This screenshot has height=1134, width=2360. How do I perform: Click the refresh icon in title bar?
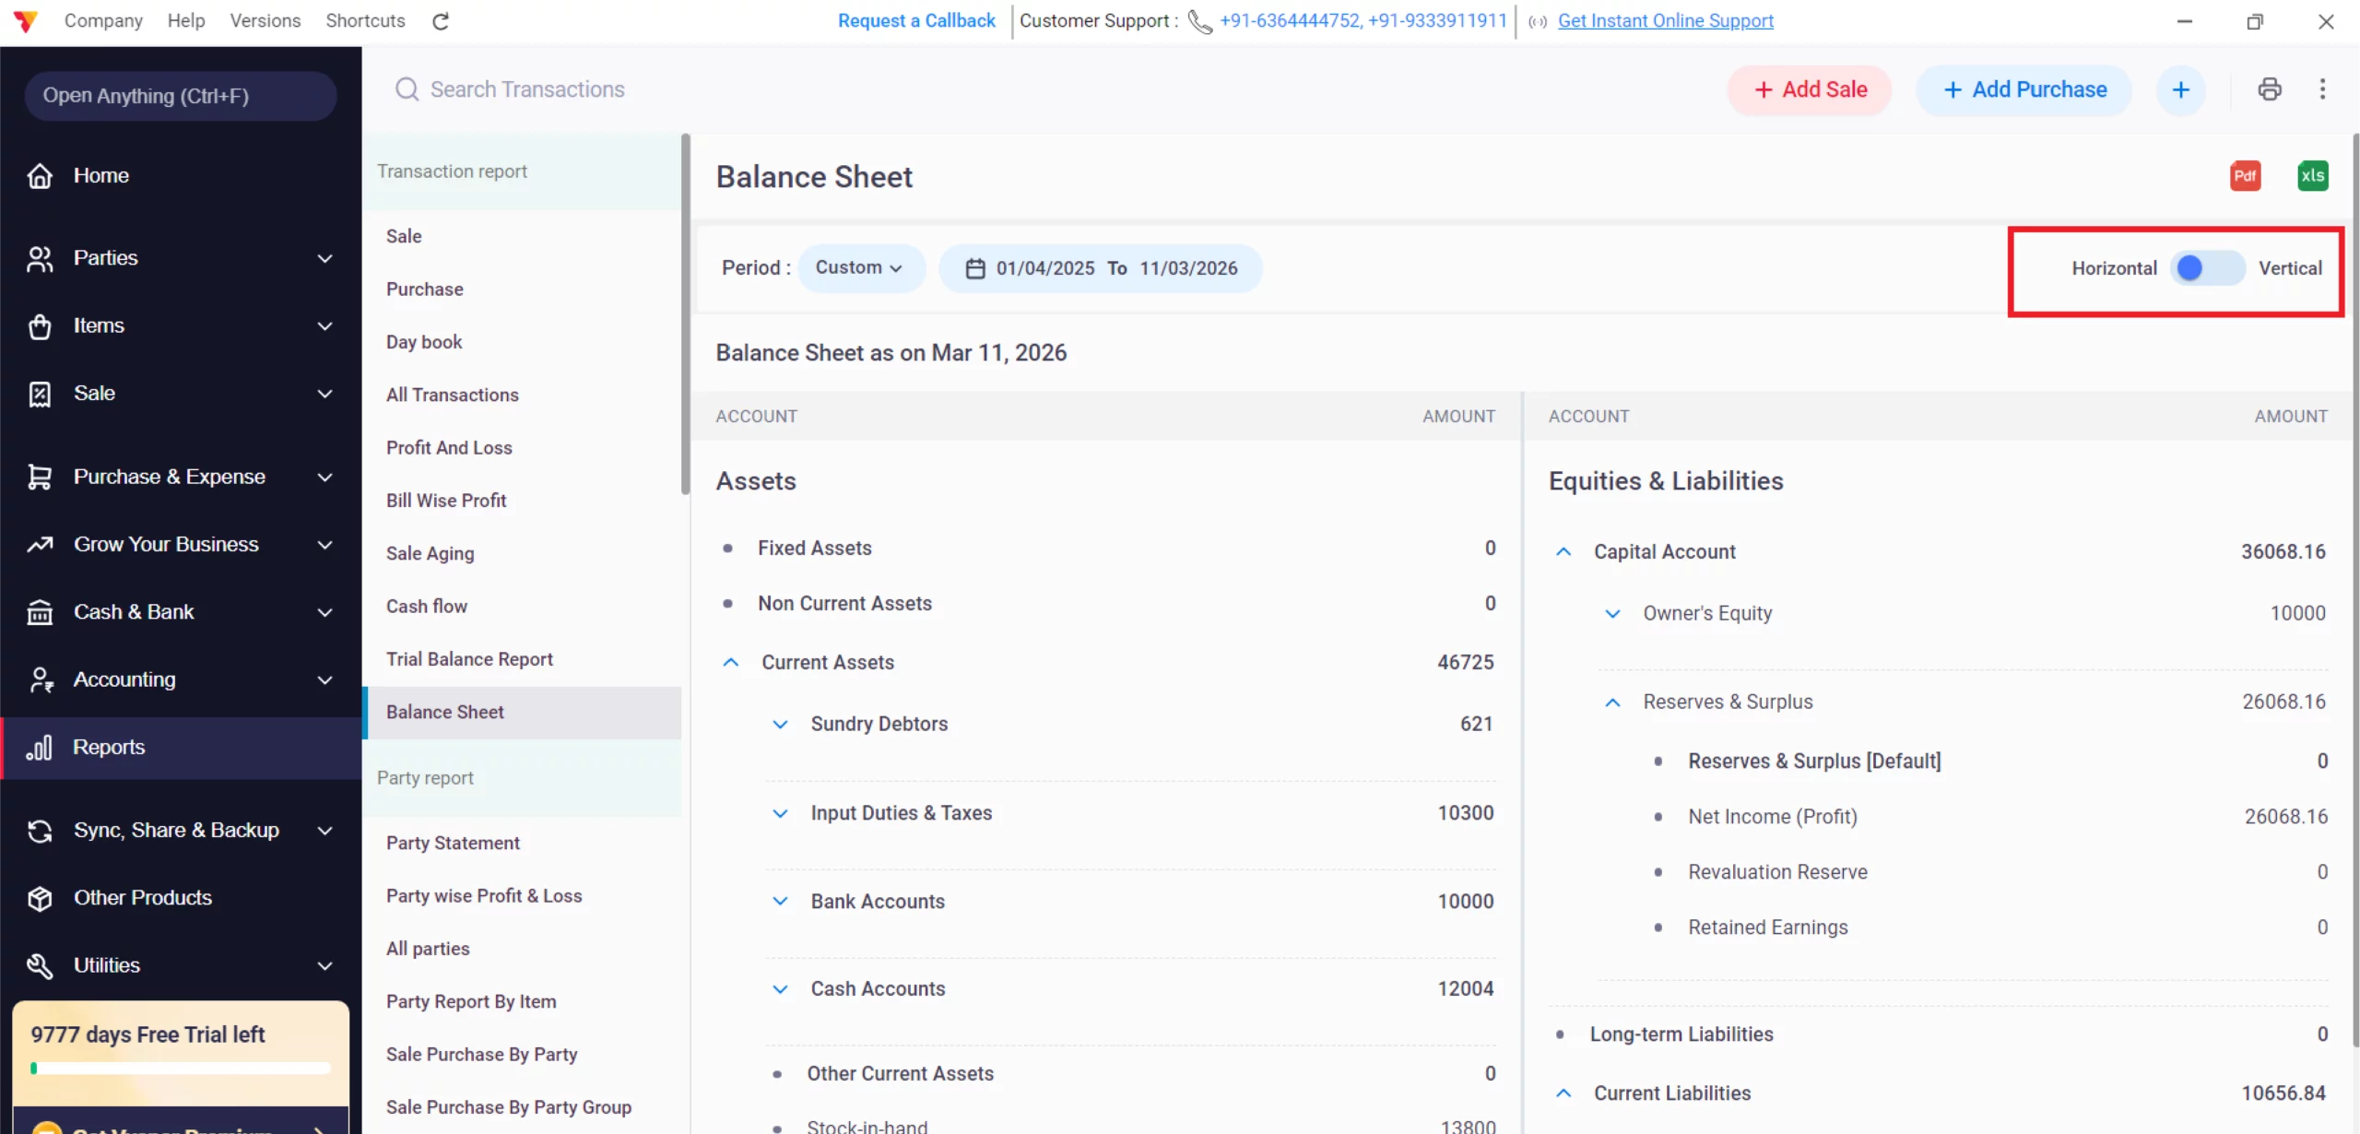441,21
